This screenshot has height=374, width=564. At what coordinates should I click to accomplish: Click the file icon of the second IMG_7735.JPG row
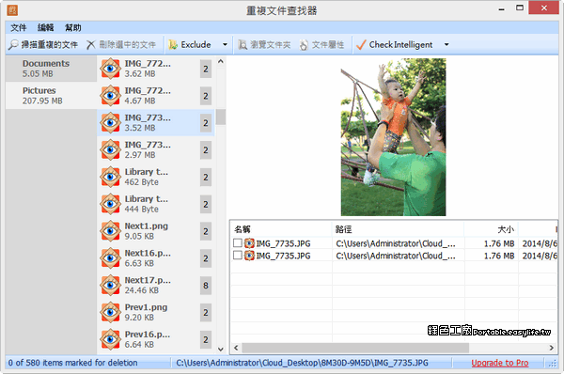[x=249, y=256]
